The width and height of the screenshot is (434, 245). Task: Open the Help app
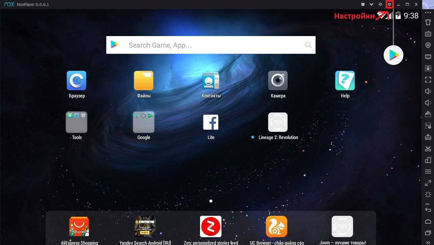point(345,81)
